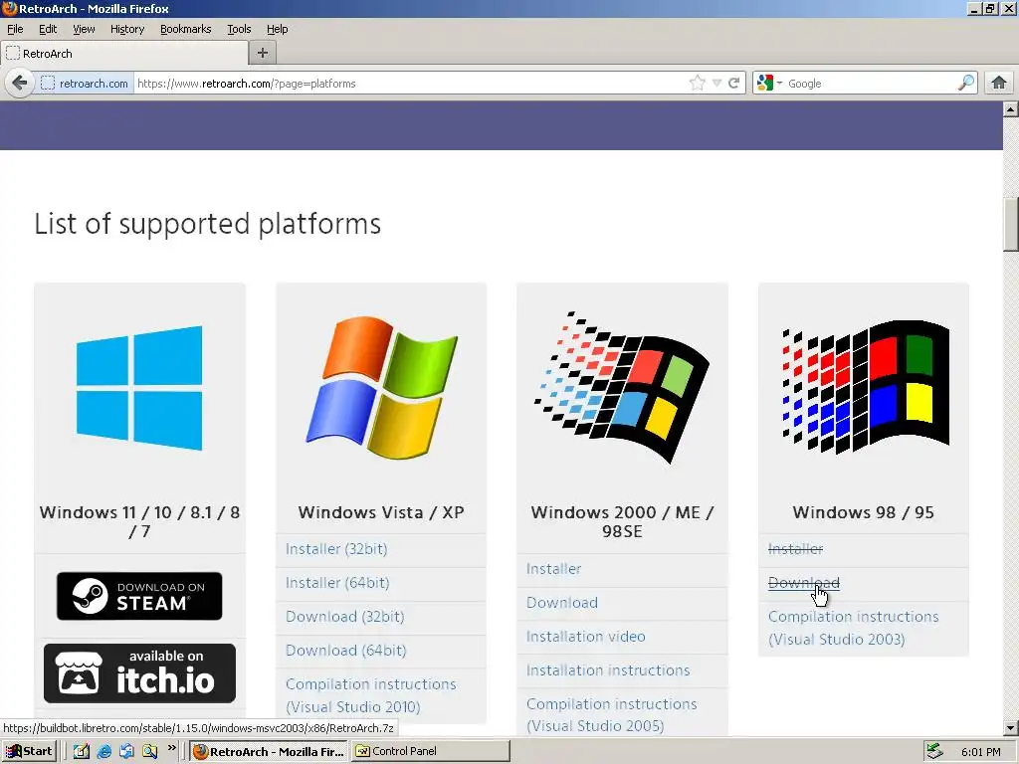Click into the address bar URL field
The image size is (1019, 764).
click(409, 84)
